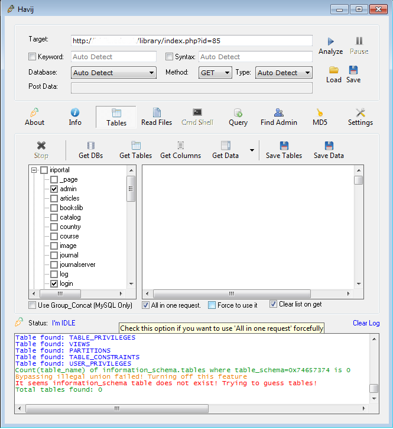Uncheck Clear list on get
Image resolution: width=393 pixels, height=429 pixels.
(273, 304)
